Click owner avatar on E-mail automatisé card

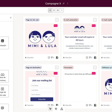(x=95, y=57)
